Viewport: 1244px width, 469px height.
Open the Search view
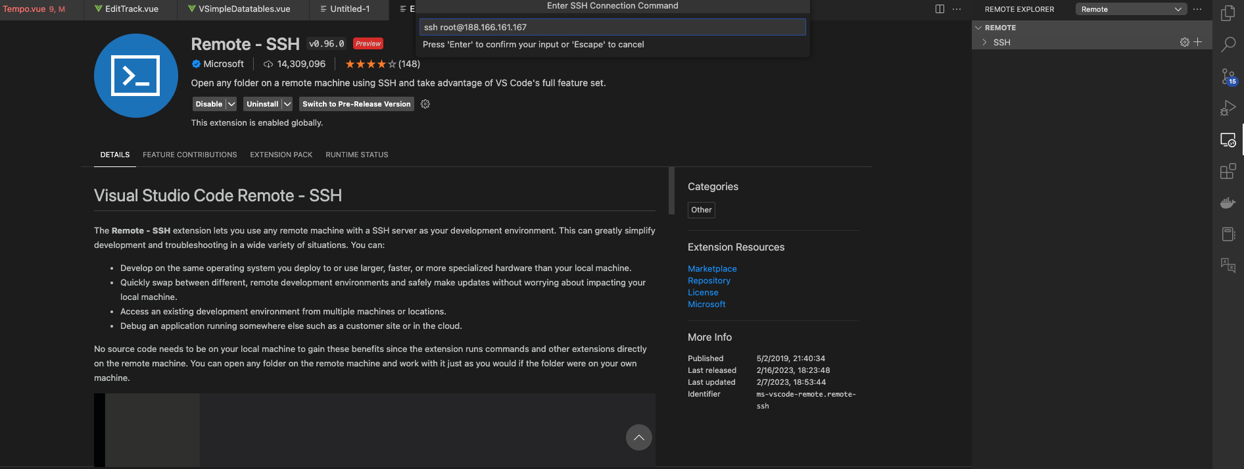[1228, 44]
